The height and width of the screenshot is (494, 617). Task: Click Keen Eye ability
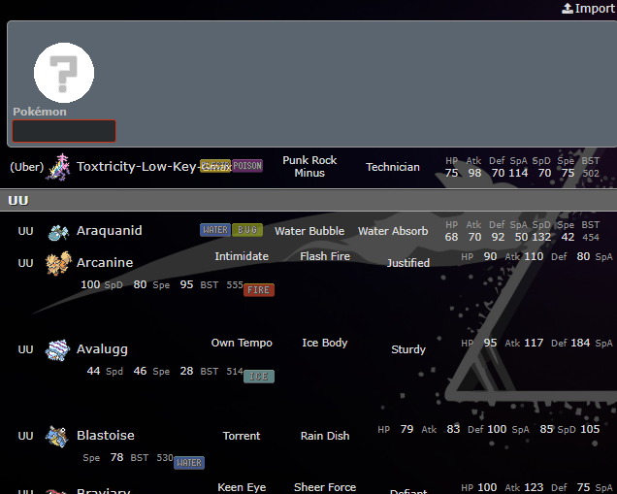coord(242,487)
